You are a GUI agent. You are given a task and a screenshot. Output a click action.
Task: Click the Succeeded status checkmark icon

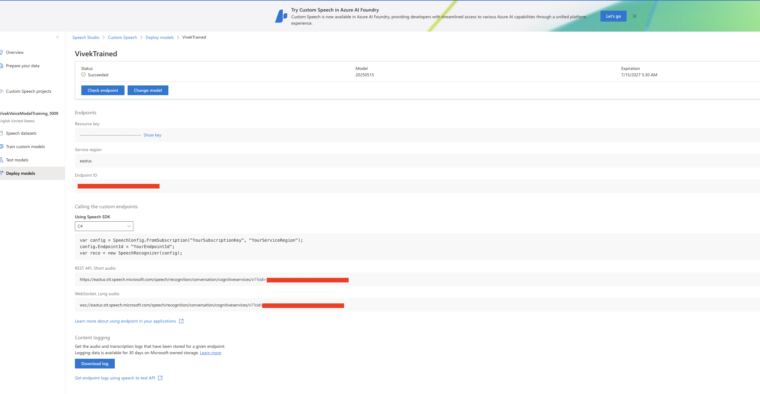coord(83,75)
